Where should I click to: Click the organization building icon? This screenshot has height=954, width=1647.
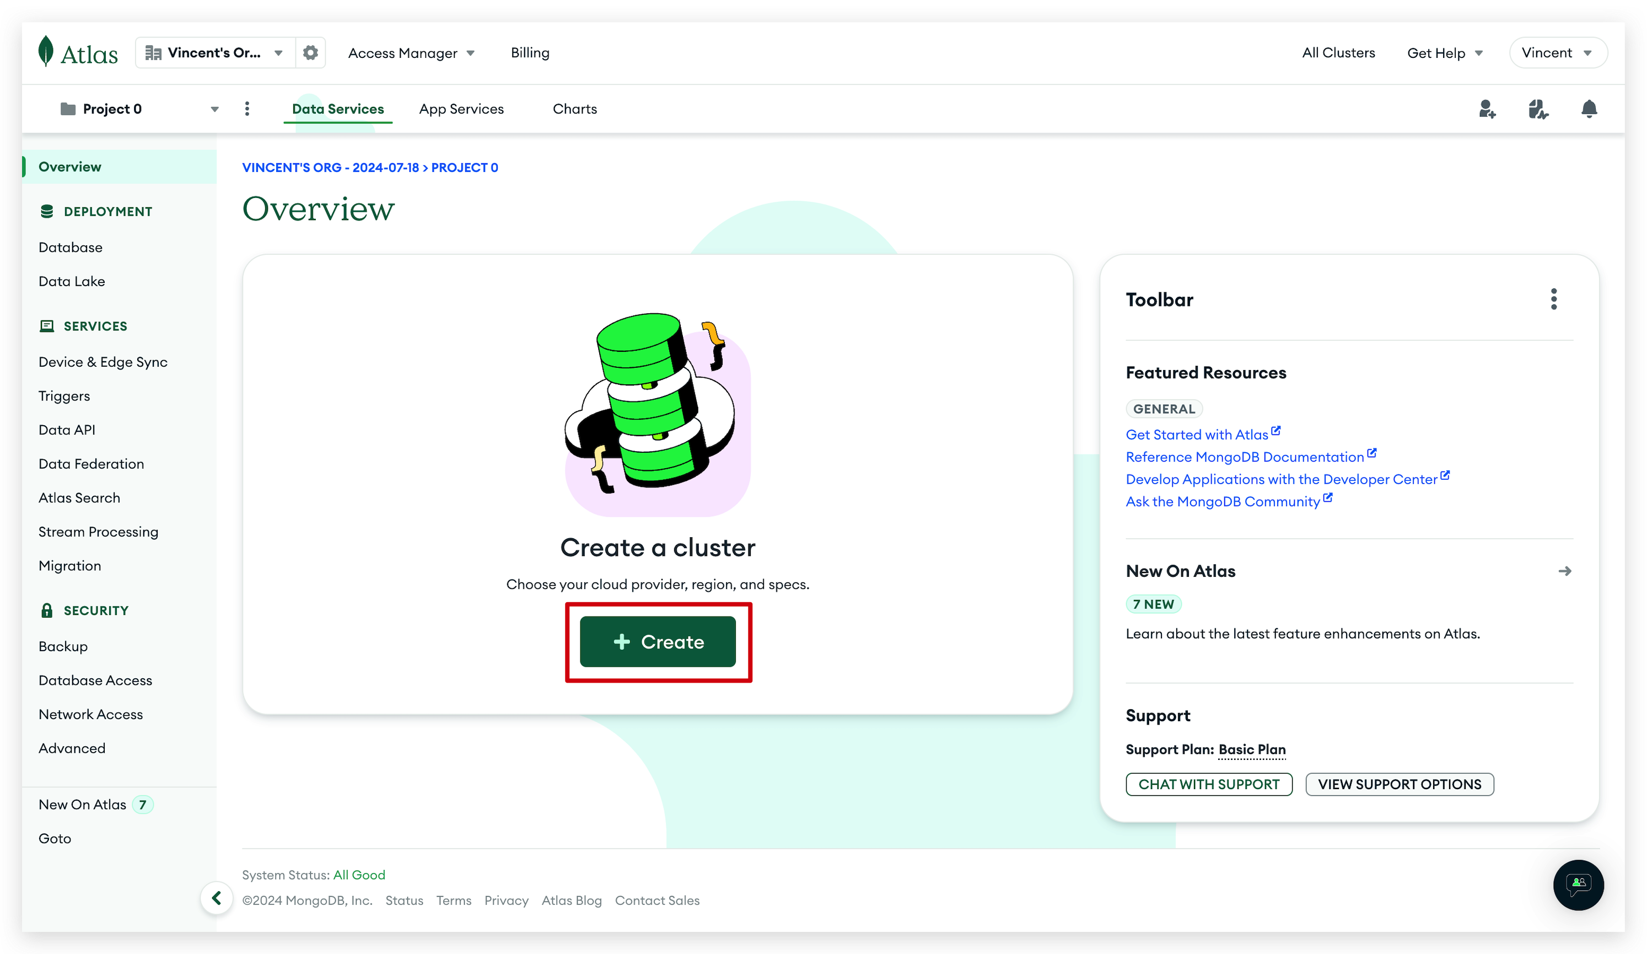(153, 52)
